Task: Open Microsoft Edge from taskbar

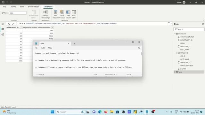Action: 100,112
